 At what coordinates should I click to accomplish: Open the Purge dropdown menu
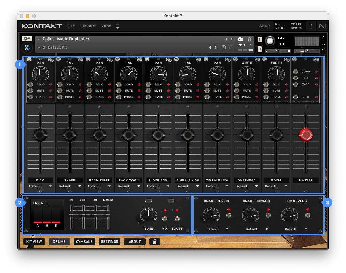(x=244, y=45)
